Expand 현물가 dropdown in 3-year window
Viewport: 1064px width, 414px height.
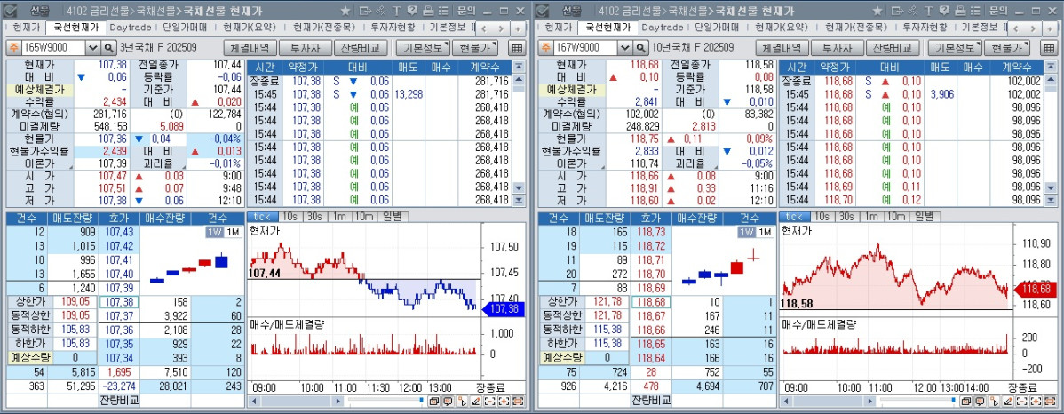(475, 48)
